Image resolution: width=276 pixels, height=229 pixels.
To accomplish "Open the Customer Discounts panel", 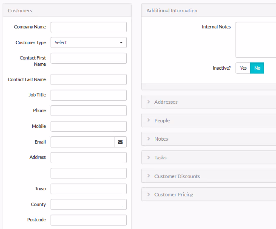I will [208, 176].
